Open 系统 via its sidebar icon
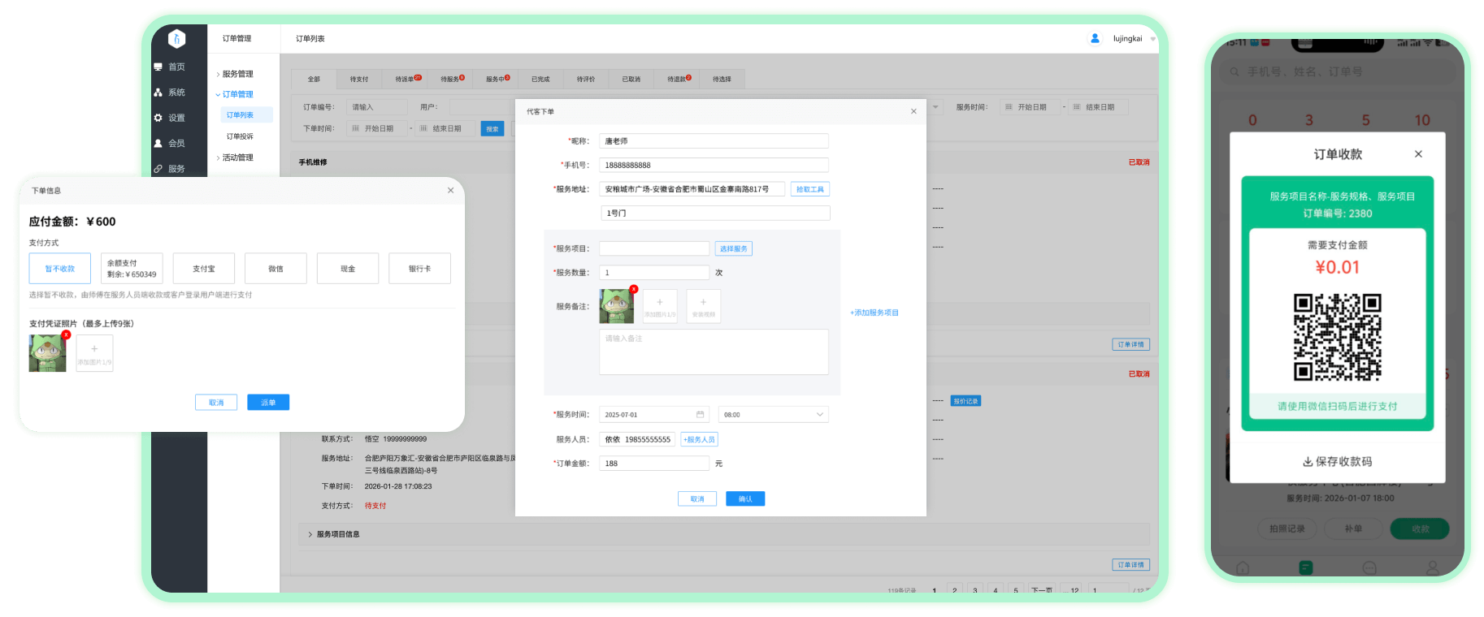Image resolution: width=1484 pixels, height=617 pixels. click(x=158, y=93)
